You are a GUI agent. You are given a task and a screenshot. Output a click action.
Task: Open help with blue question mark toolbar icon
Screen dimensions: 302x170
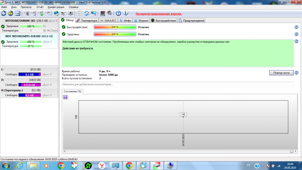pos(118,13)
